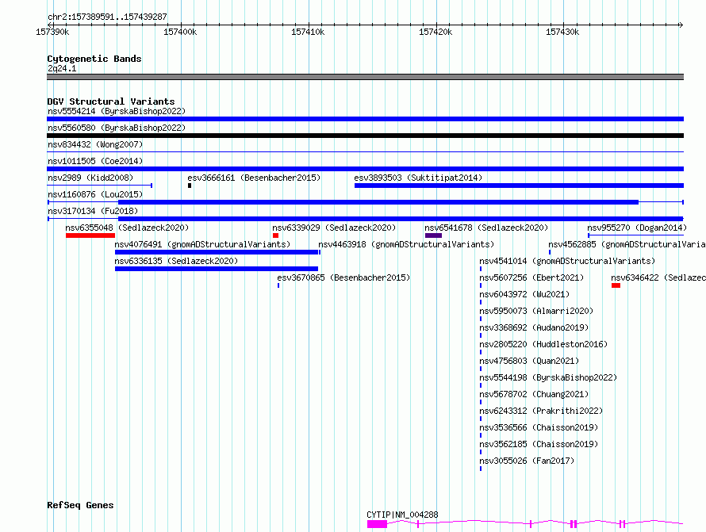Open nsv5544198 (ByrskaBishop2022) variant

tap(548, 377)
